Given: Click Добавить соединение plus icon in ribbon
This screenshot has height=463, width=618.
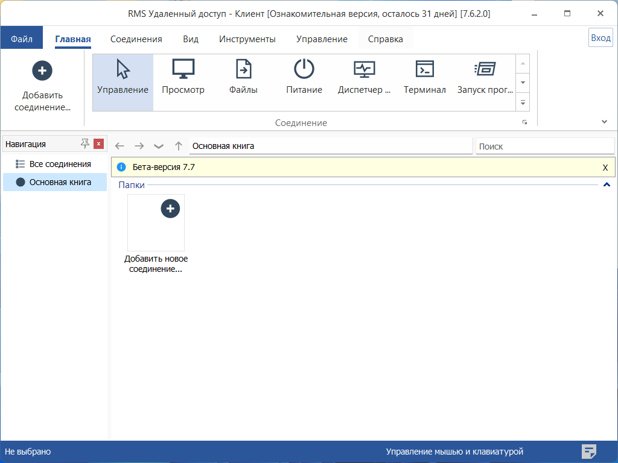Looking at the screenshot, I should (x=42, y=71).
